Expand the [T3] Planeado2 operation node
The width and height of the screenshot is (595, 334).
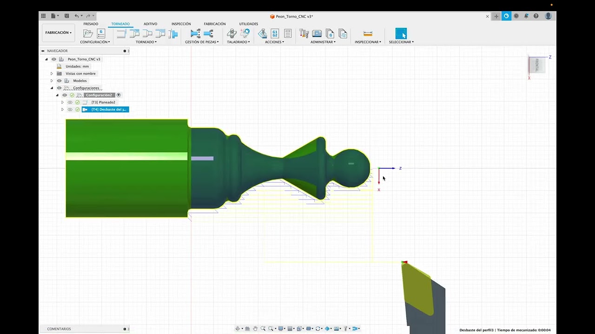pyautogui.click(x=62, y=102)
